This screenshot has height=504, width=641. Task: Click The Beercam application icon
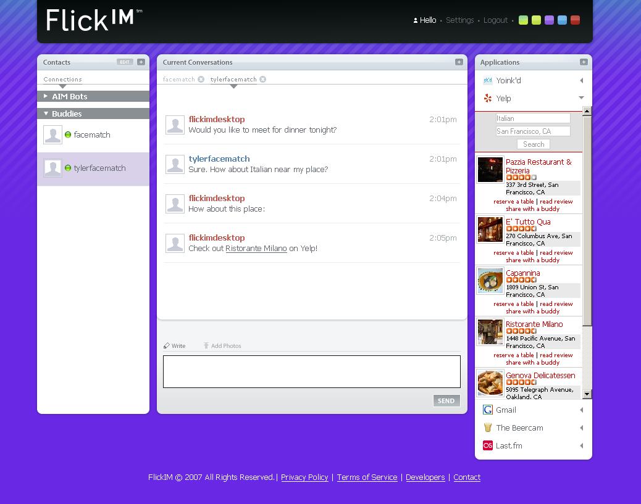(x=488, y=428)
